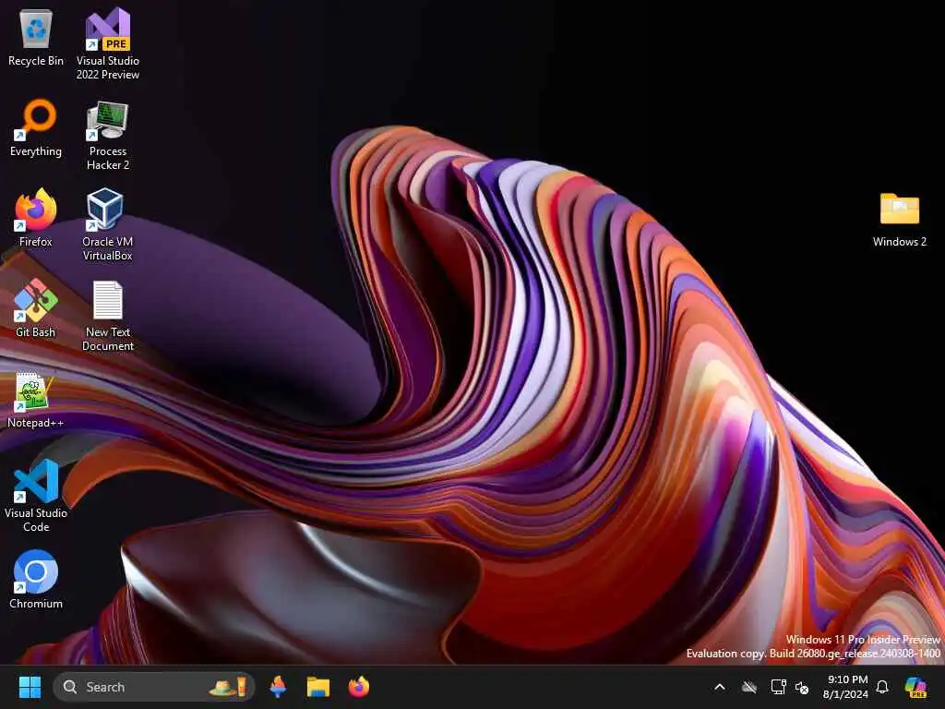The image size is (945, 709).
Task: Select the Chromium desktop shortcut
Action: pyautogui.click(x=36, y=580)
